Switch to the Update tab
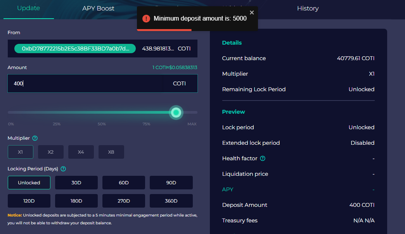This screenshot has height=234, width=405. (x=28, y=8)
